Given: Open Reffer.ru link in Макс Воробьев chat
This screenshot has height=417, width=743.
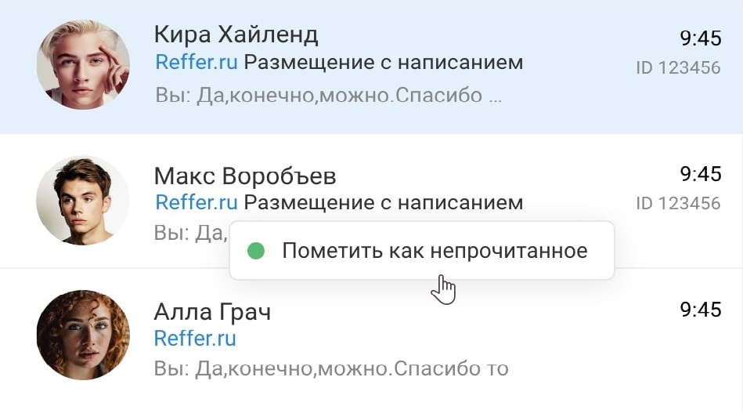Looking at the screenshot, I should point(197,202).
